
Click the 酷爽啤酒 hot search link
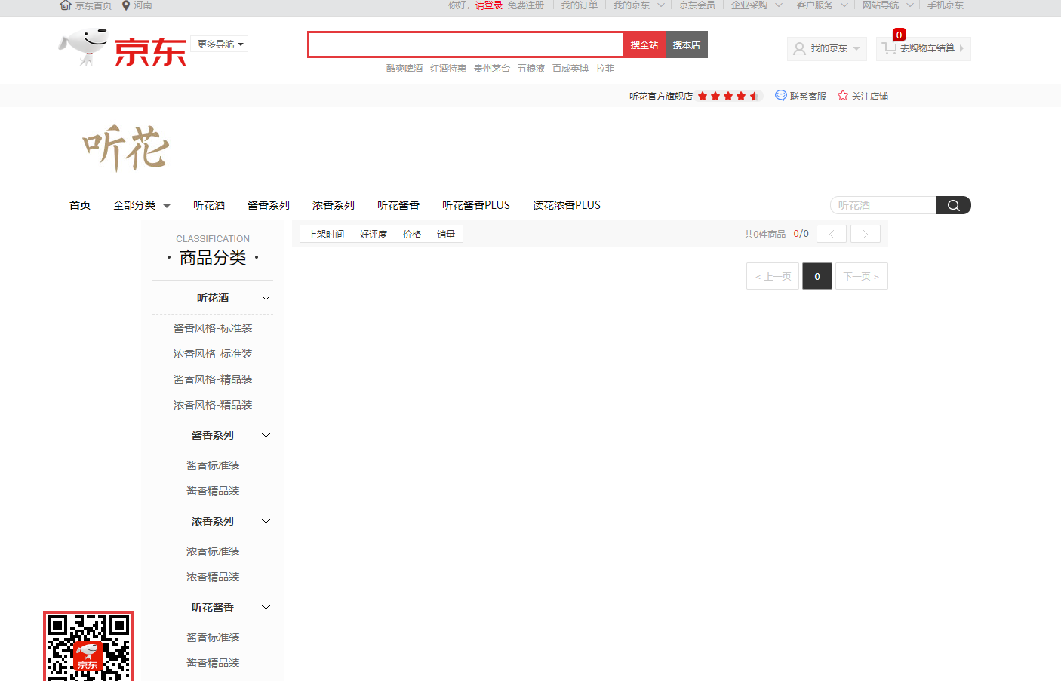[x=404, y=69]
